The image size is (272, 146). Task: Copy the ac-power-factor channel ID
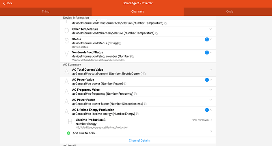click(x=145, y=104)
